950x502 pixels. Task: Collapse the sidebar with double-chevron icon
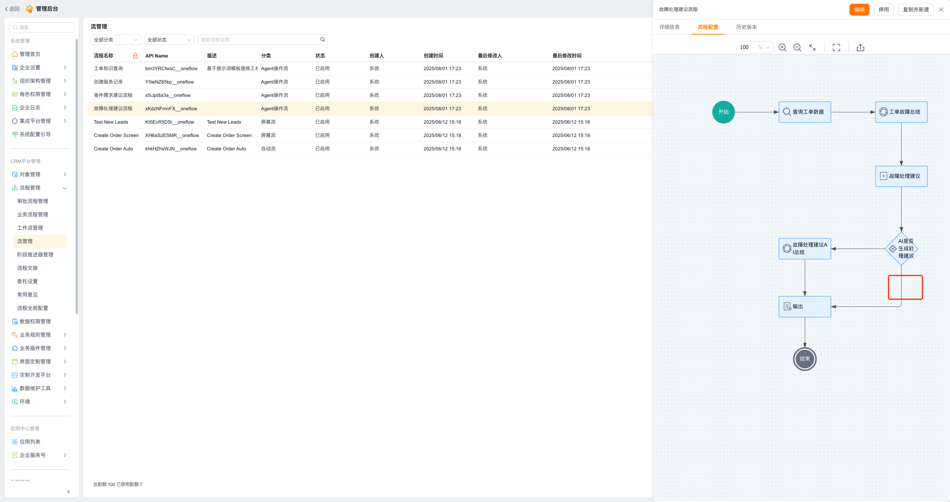69,492
